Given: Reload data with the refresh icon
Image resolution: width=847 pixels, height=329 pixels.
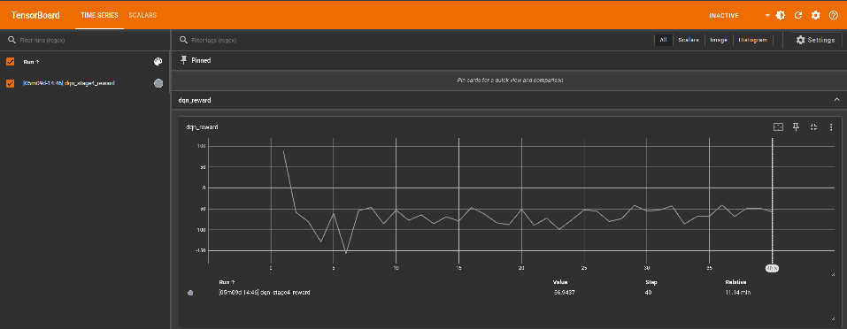Looking at the screenshot, I should coord(797,15).
